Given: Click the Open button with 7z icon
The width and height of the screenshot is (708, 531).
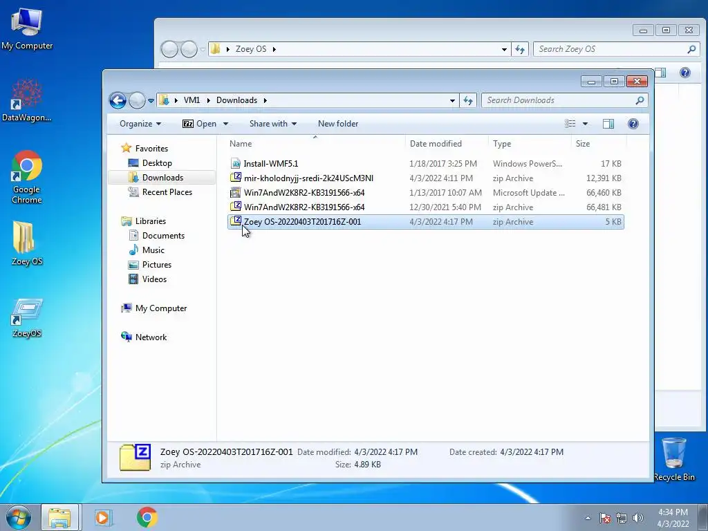Looking at the screenshot, I should [199, 124].
